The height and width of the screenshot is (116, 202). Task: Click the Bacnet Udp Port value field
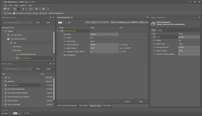point(104,45)
